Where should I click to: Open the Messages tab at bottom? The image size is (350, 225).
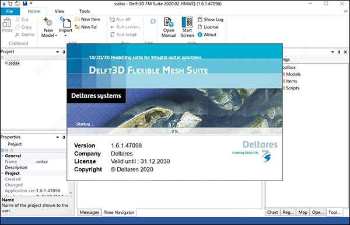[x=89, y=212]
